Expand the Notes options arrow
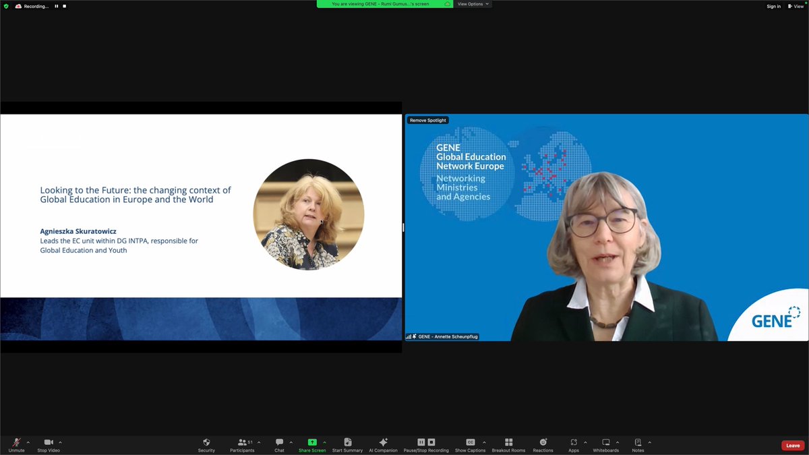Viewport: 809px width, 455px height. point(649,443)
